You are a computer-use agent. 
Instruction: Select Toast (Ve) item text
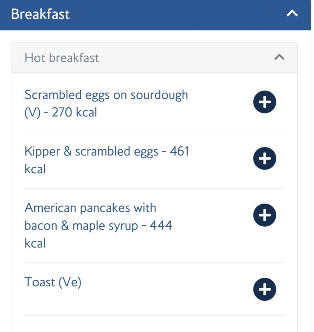[53, 282]
